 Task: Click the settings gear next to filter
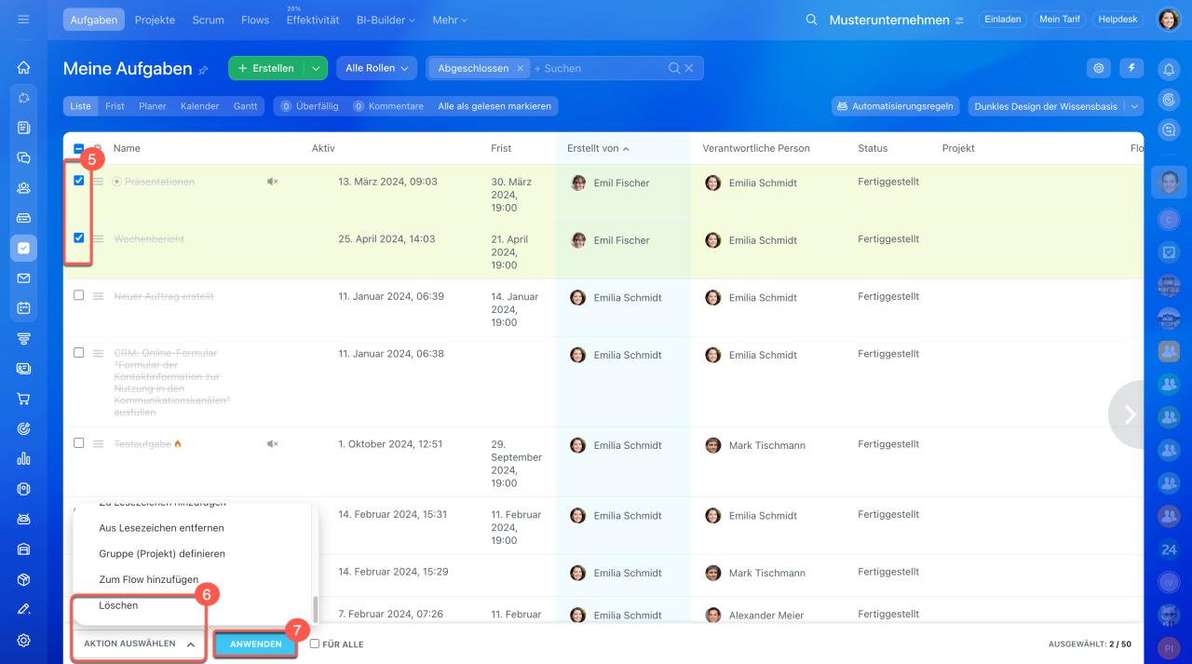click(1099, 68)
